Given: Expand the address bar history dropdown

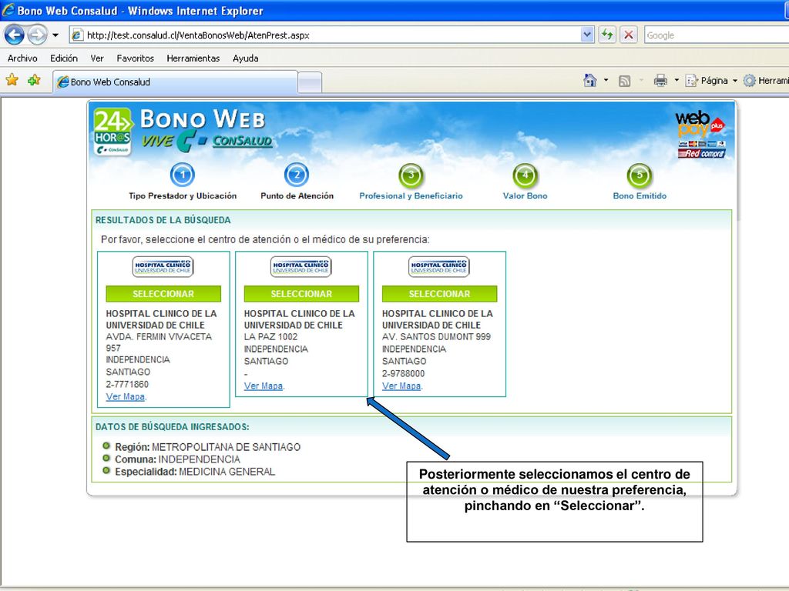Looking at the screenshot, I should pyautogui.click(x=587, y=35).
